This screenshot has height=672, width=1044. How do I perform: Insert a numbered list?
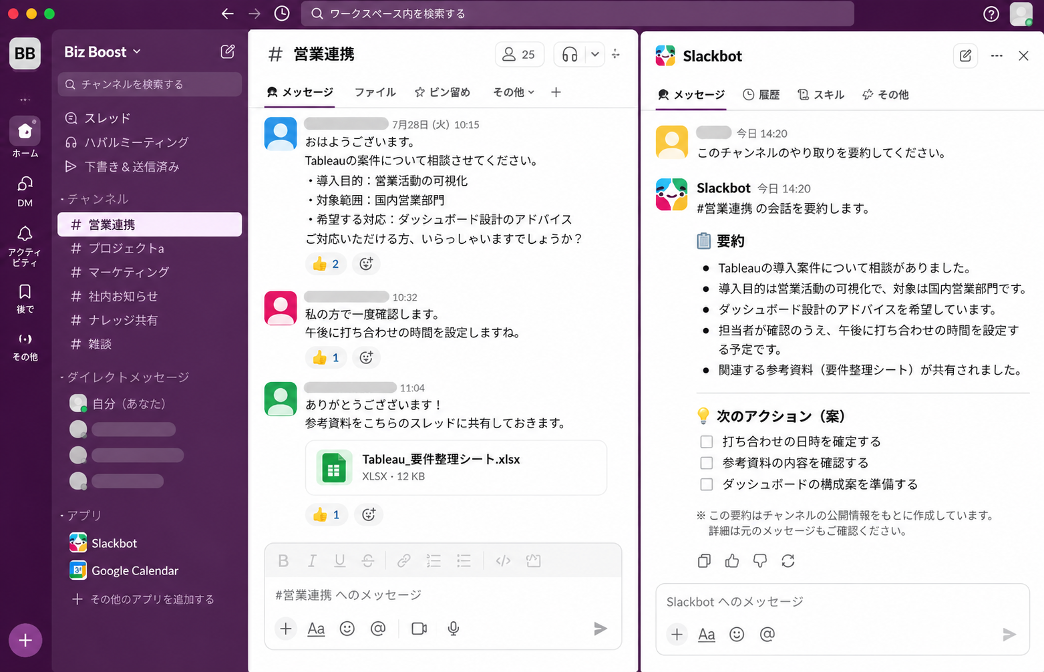433,561
